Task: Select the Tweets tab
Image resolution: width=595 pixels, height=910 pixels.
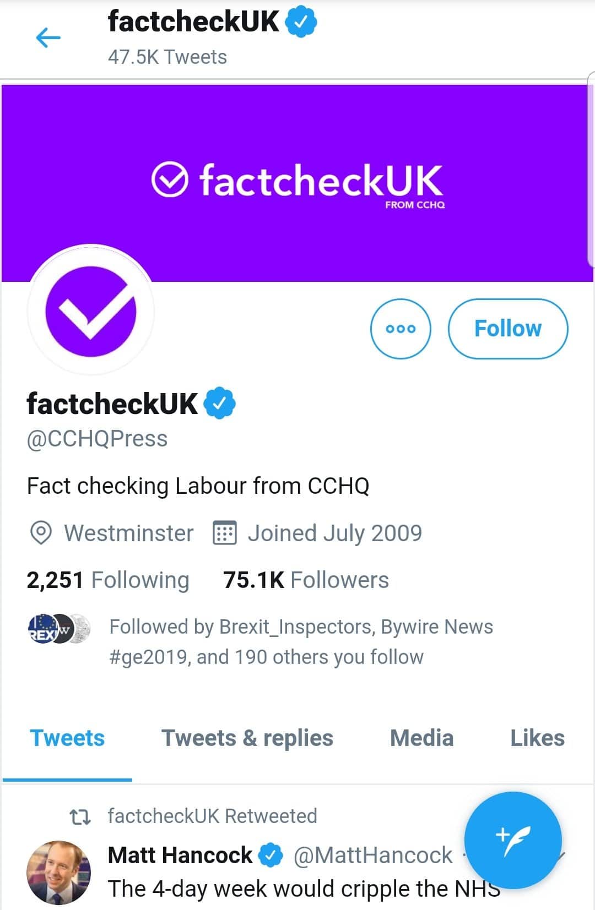Action: tap(67, 738)
